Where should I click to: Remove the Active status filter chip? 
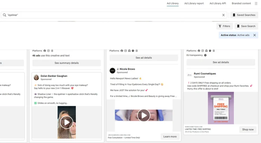pyautogui.click(x=254, y=35)
